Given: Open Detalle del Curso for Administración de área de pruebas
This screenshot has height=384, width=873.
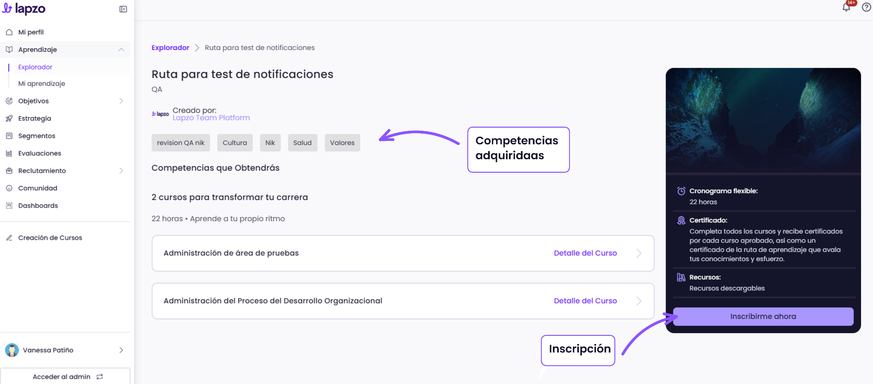Looking at the screenshot, I should coord(585,253).
